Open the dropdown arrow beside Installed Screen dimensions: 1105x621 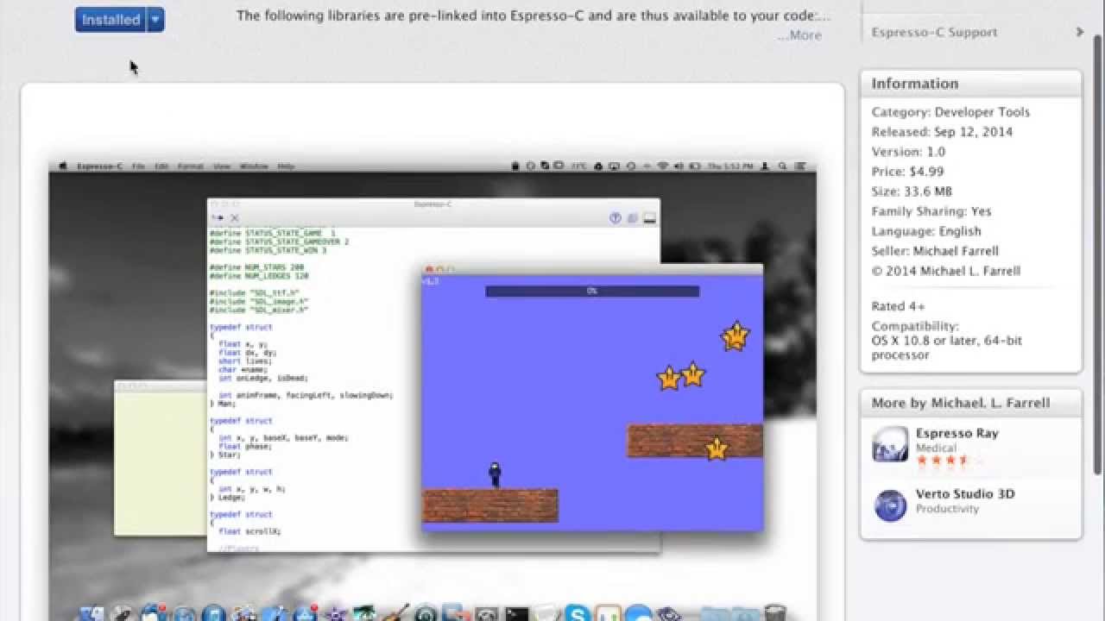point(155,19)
